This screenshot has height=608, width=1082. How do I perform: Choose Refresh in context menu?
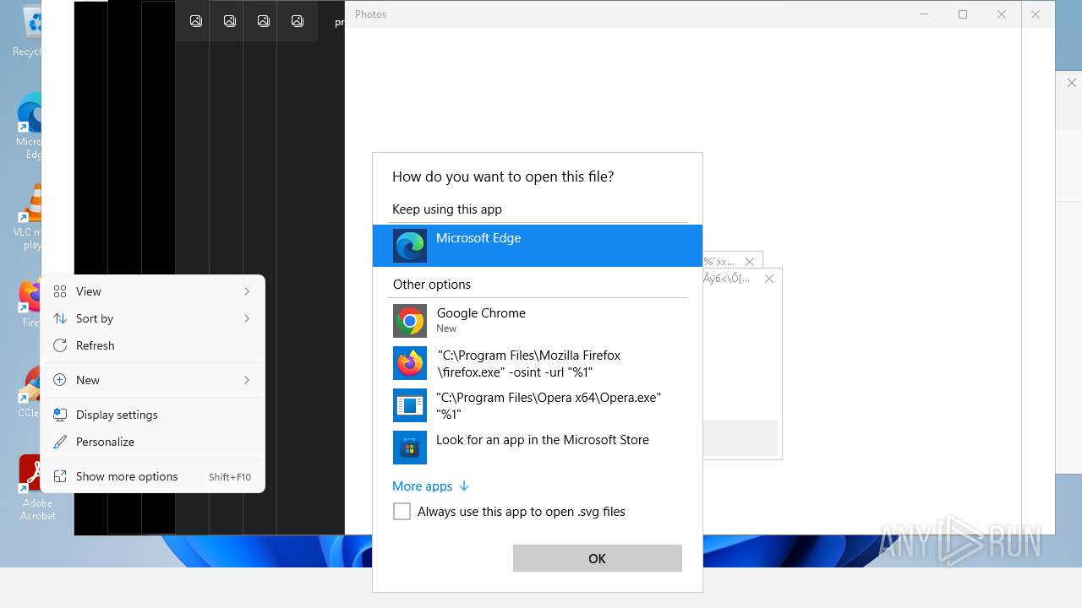(x=153, y=345)
